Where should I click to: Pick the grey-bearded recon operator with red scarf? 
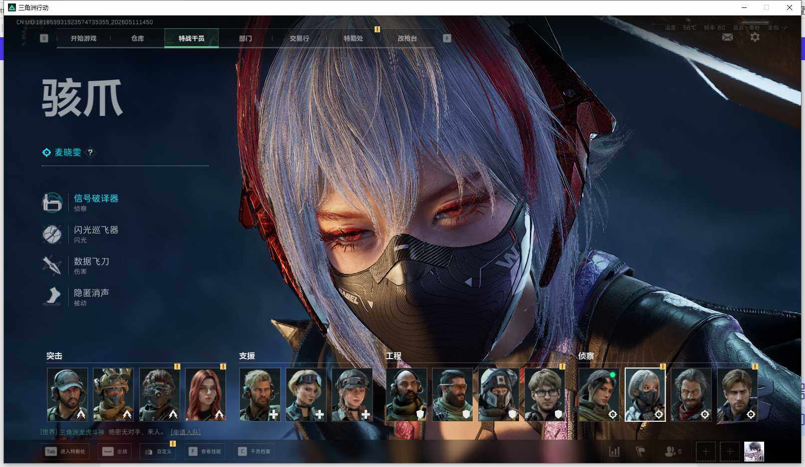click(691, 394)
